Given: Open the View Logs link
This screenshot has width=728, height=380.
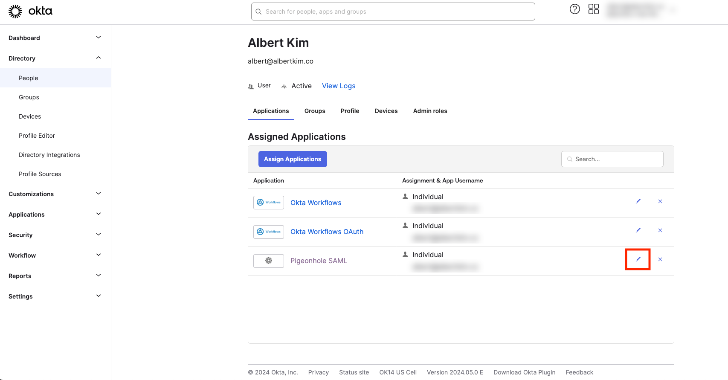Looking at the screenshot, I should (339, 86).
